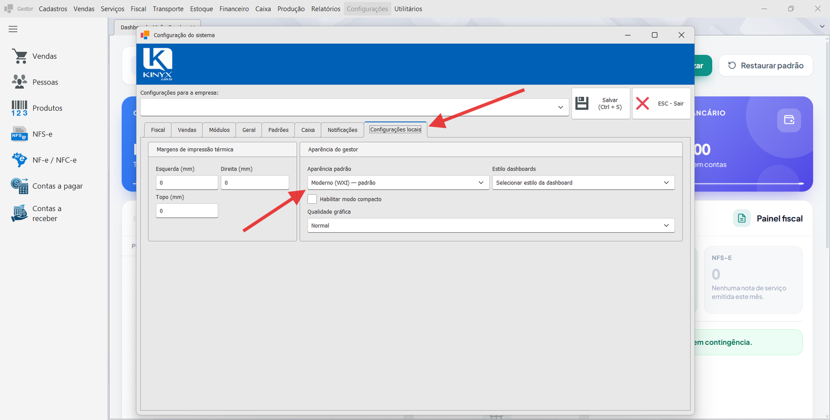Click the configuration dialog title icon

pos(145,35)
